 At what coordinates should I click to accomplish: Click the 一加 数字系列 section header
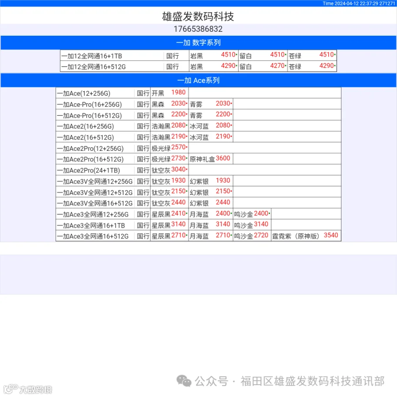click(x=198, y=42)
